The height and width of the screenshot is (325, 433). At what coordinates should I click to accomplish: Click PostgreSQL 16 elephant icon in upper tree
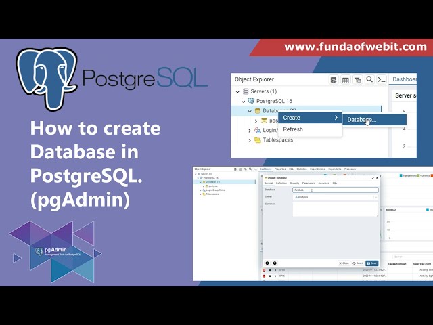[x=251, y=101]
